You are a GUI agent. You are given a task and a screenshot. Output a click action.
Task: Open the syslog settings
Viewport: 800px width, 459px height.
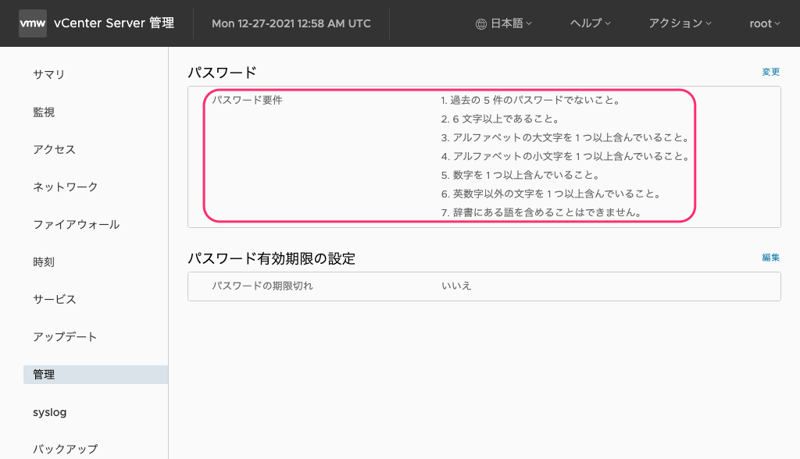pos(49,412)
